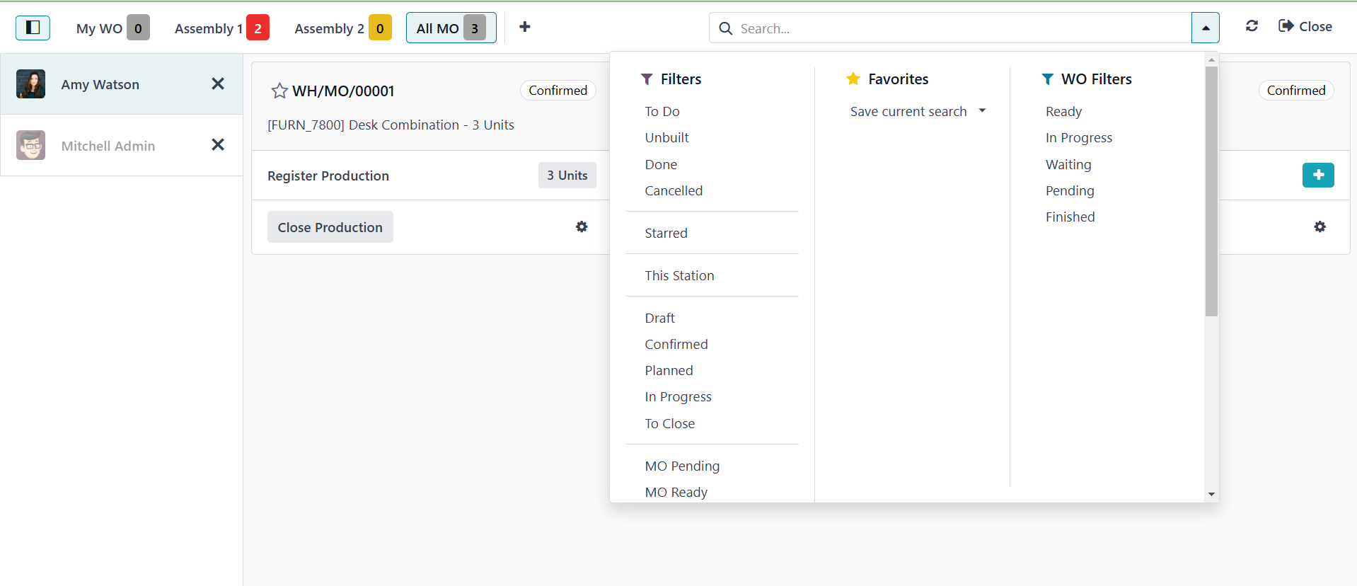The width and height of the screenshot is (1357, 586).
Task: Click the Close Production button
Action: point(330,227)
